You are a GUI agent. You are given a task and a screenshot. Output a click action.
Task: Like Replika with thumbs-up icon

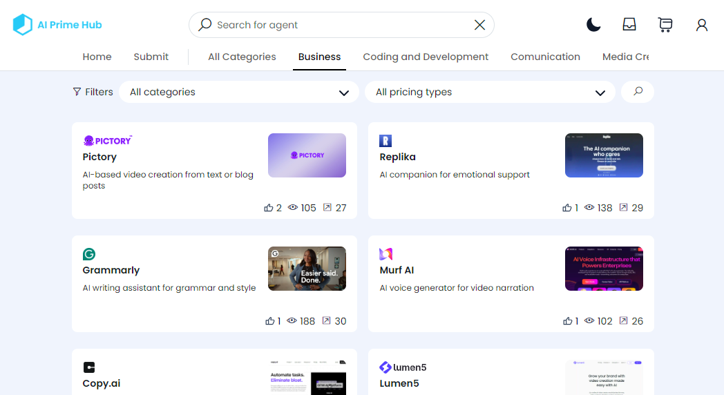[567, 208]
